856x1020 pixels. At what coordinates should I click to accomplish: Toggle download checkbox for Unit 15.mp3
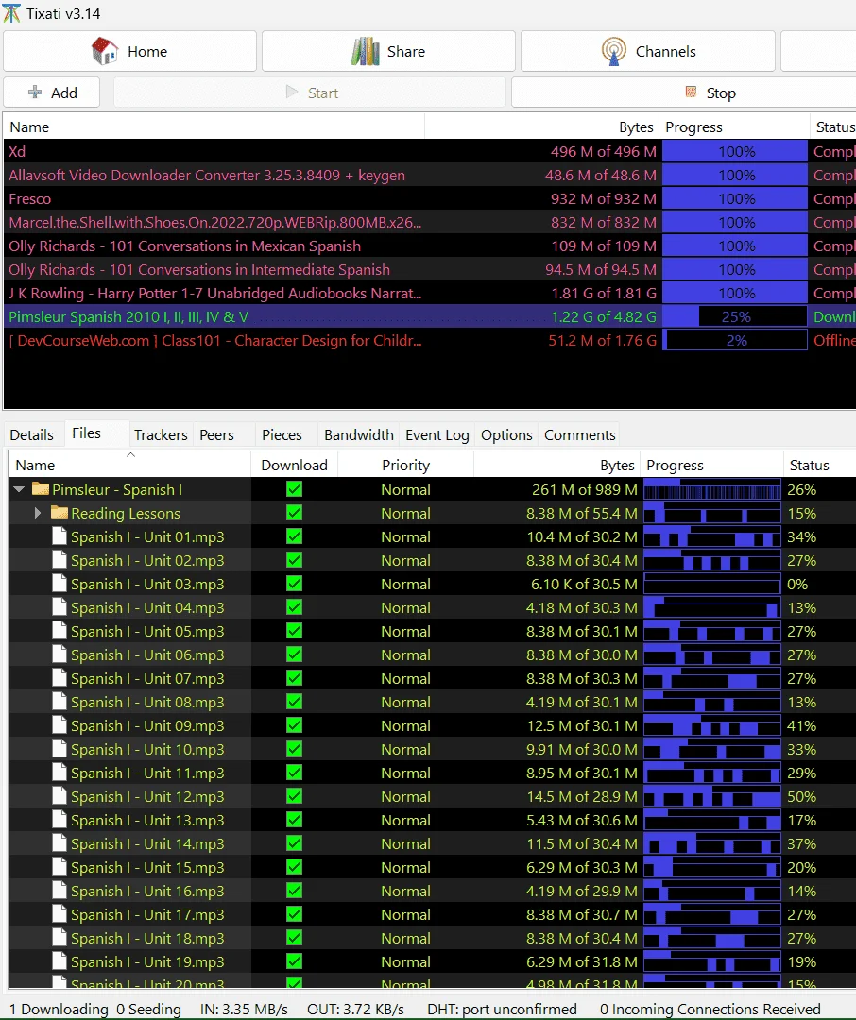294,867
